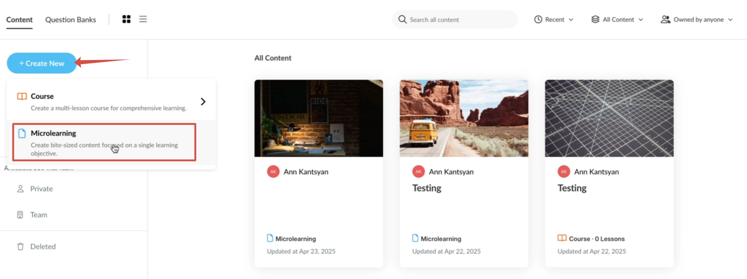Image resolution: width=747 pixels, height=279 pixels.
Task: Click the Create New button
Action: (42, 63)
